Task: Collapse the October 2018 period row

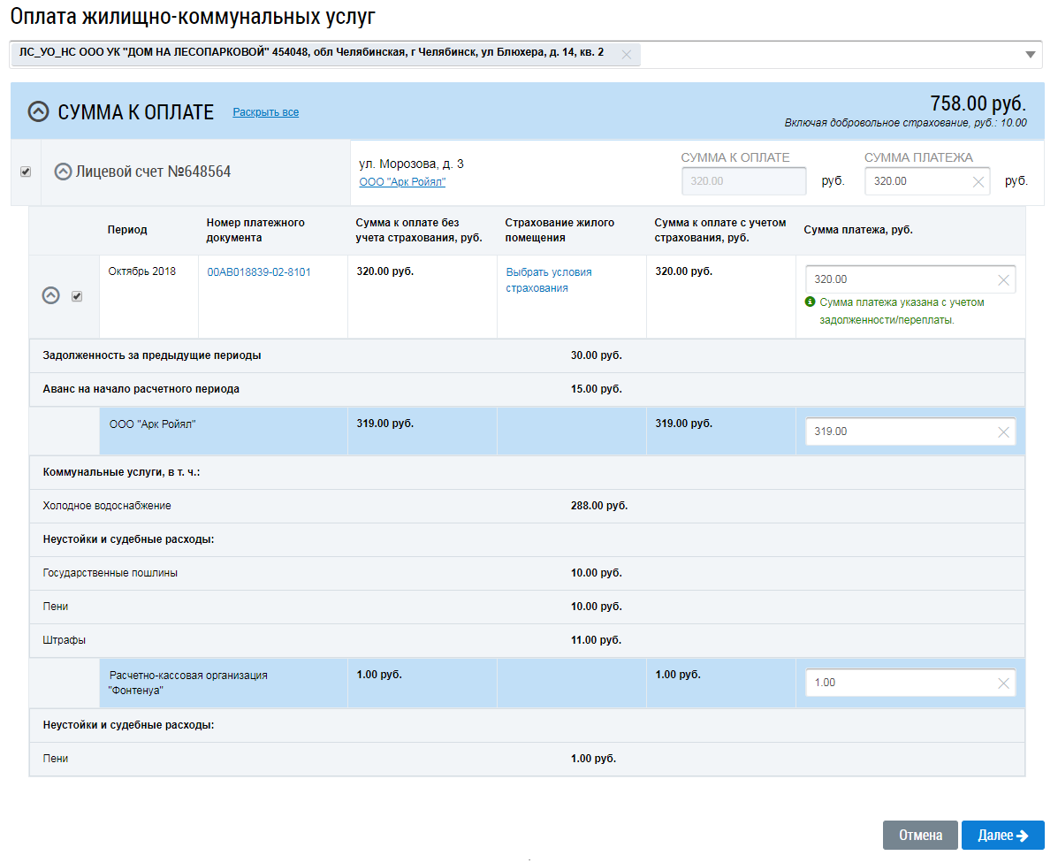Action: tap(51, 296)
